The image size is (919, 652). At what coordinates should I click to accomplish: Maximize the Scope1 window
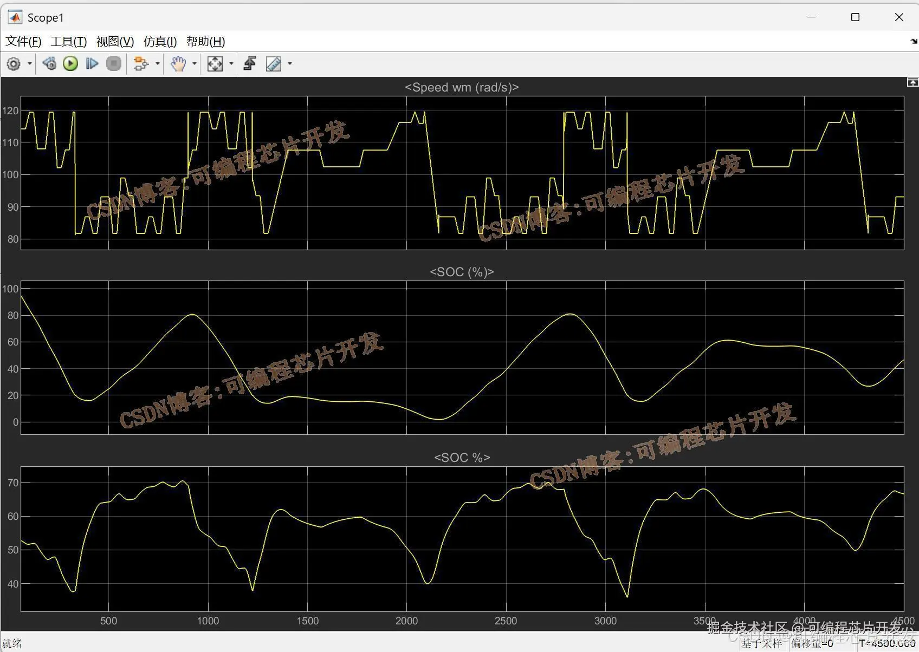tap(855, 17)
